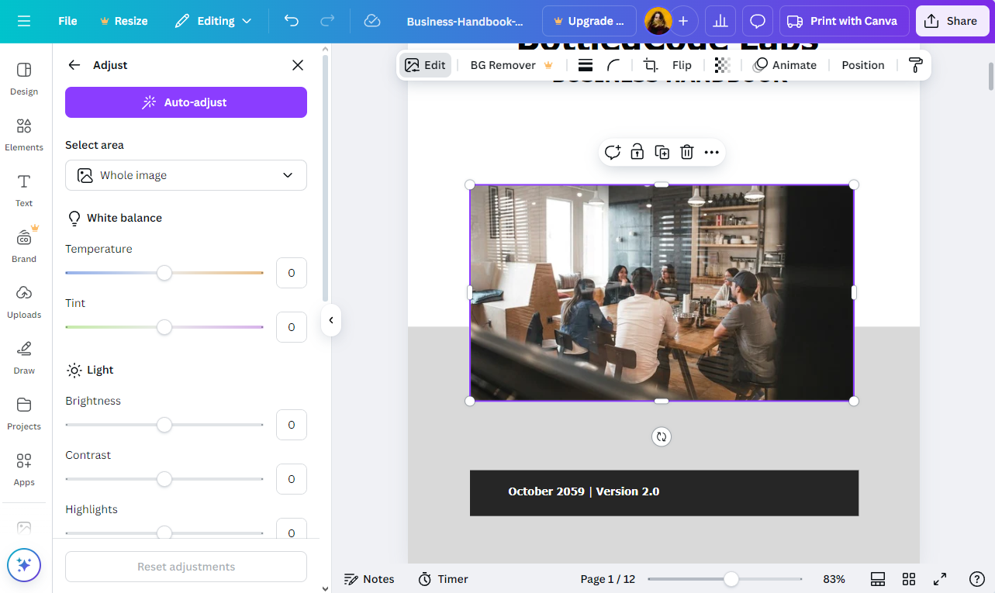
Task: Click the Edit image button
Action: tap(425, 65)
